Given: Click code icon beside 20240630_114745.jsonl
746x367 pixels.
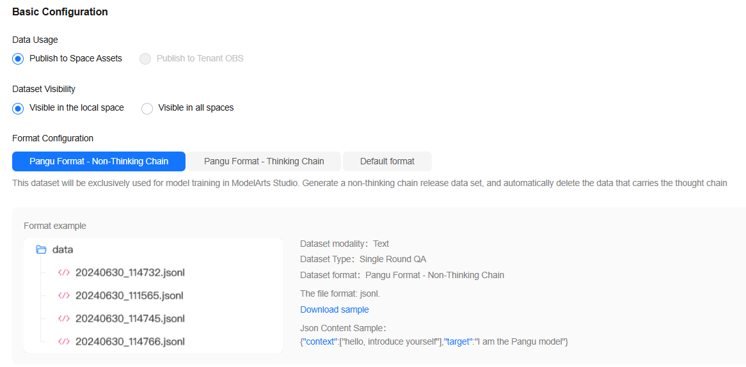Looking at the screenshot, I should coord(64,318).
